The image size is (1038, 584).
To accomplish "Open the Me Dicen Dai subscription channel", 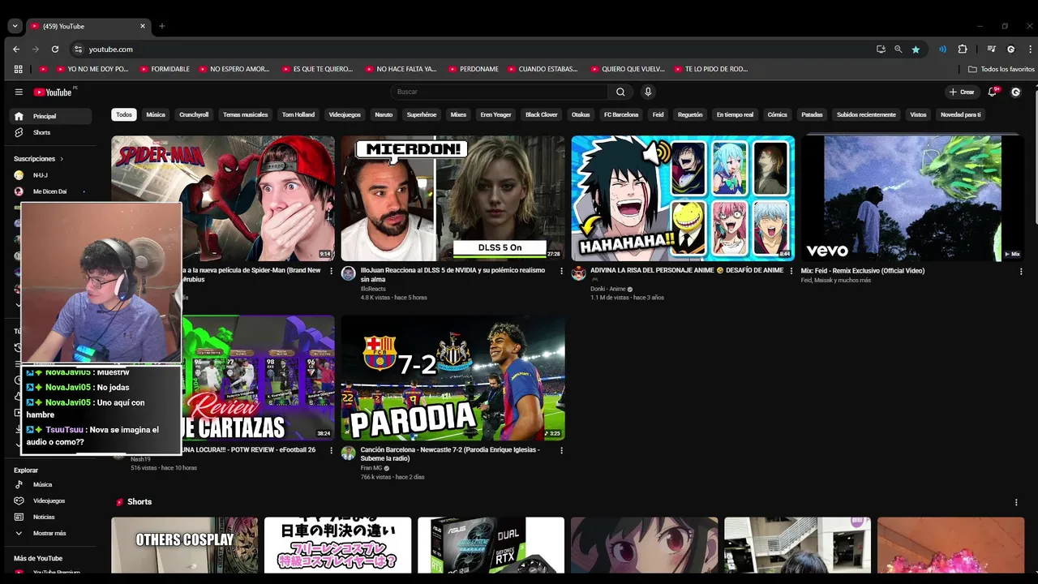I will coord(49,191).
